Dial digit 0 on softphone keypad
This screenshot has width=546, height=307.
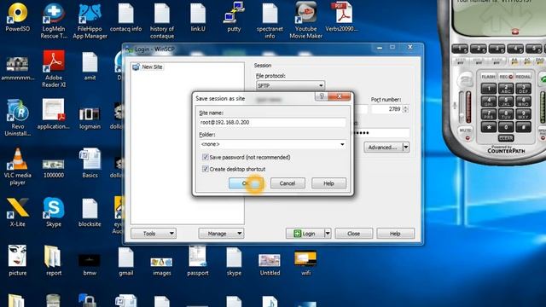tap(506, 126)
